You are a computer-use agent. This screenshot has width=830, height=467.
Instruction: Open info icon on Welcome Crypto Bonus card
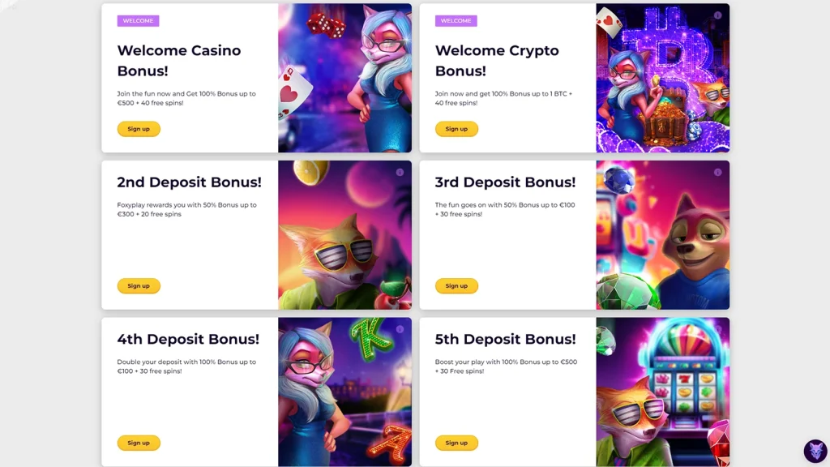click(x=718, y=15)
